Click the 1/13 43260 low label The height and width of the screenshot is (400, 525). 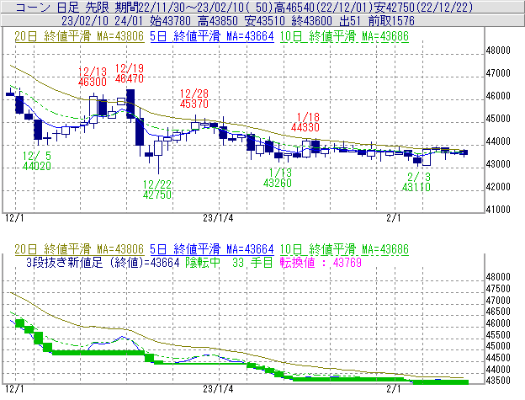(x=278, y=178)
